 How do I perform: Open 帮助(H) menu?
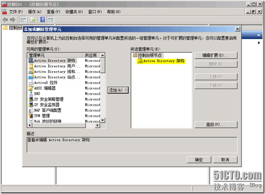tap(114, 12)
